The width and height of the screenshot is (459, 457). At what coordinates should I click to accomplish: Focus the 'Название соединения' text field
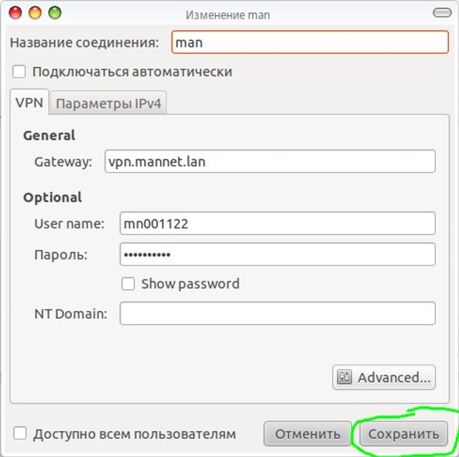310,42
